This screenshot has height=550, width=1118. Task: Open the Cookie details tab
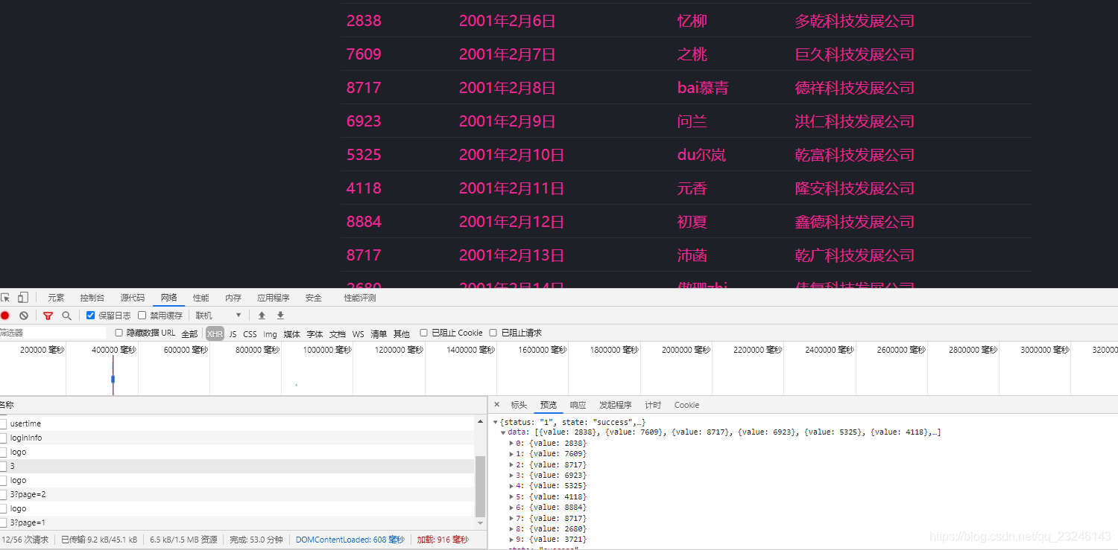tap(686, 405)
